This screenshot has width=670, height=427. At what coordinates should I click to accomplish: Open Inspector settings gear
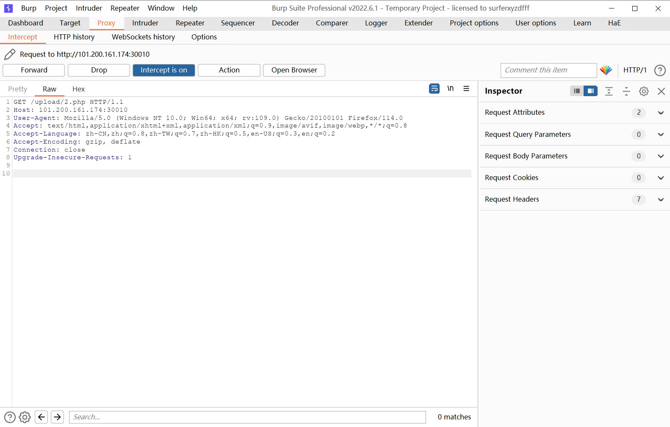coord(644,91)
